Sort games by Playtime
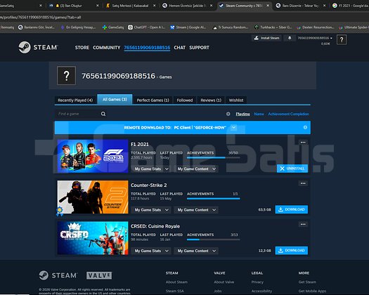 (x=242, y=114)
